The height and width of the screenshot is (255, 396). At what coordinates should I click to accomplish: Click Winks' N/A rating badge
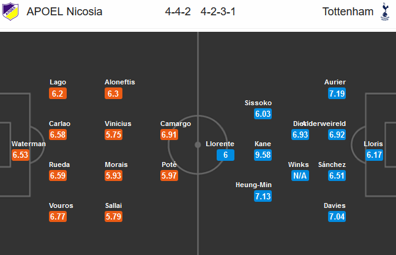[x=300, y=176]
